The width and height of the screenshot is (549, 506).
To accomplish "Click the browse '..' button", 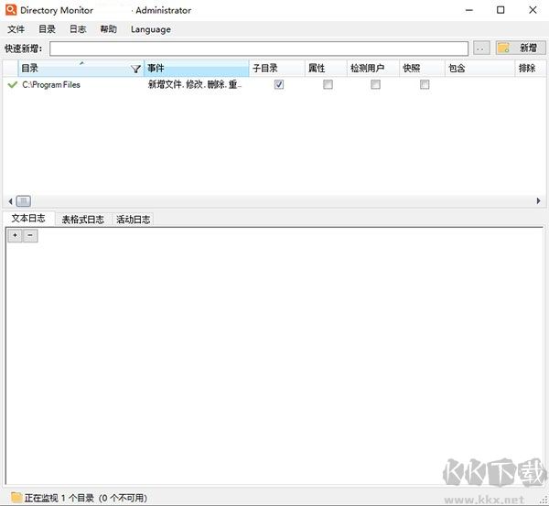I will click(x=481, y=48).
